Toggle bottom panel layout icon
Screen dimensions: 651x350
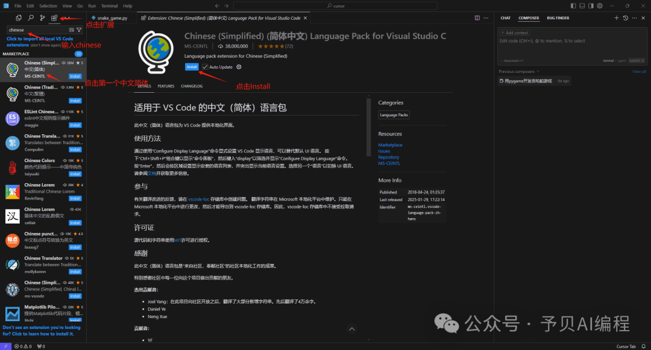582,6
